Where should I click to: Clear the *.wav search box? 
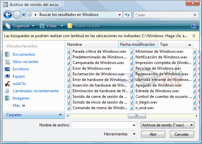pyautogui.click(x=195, y=15)
